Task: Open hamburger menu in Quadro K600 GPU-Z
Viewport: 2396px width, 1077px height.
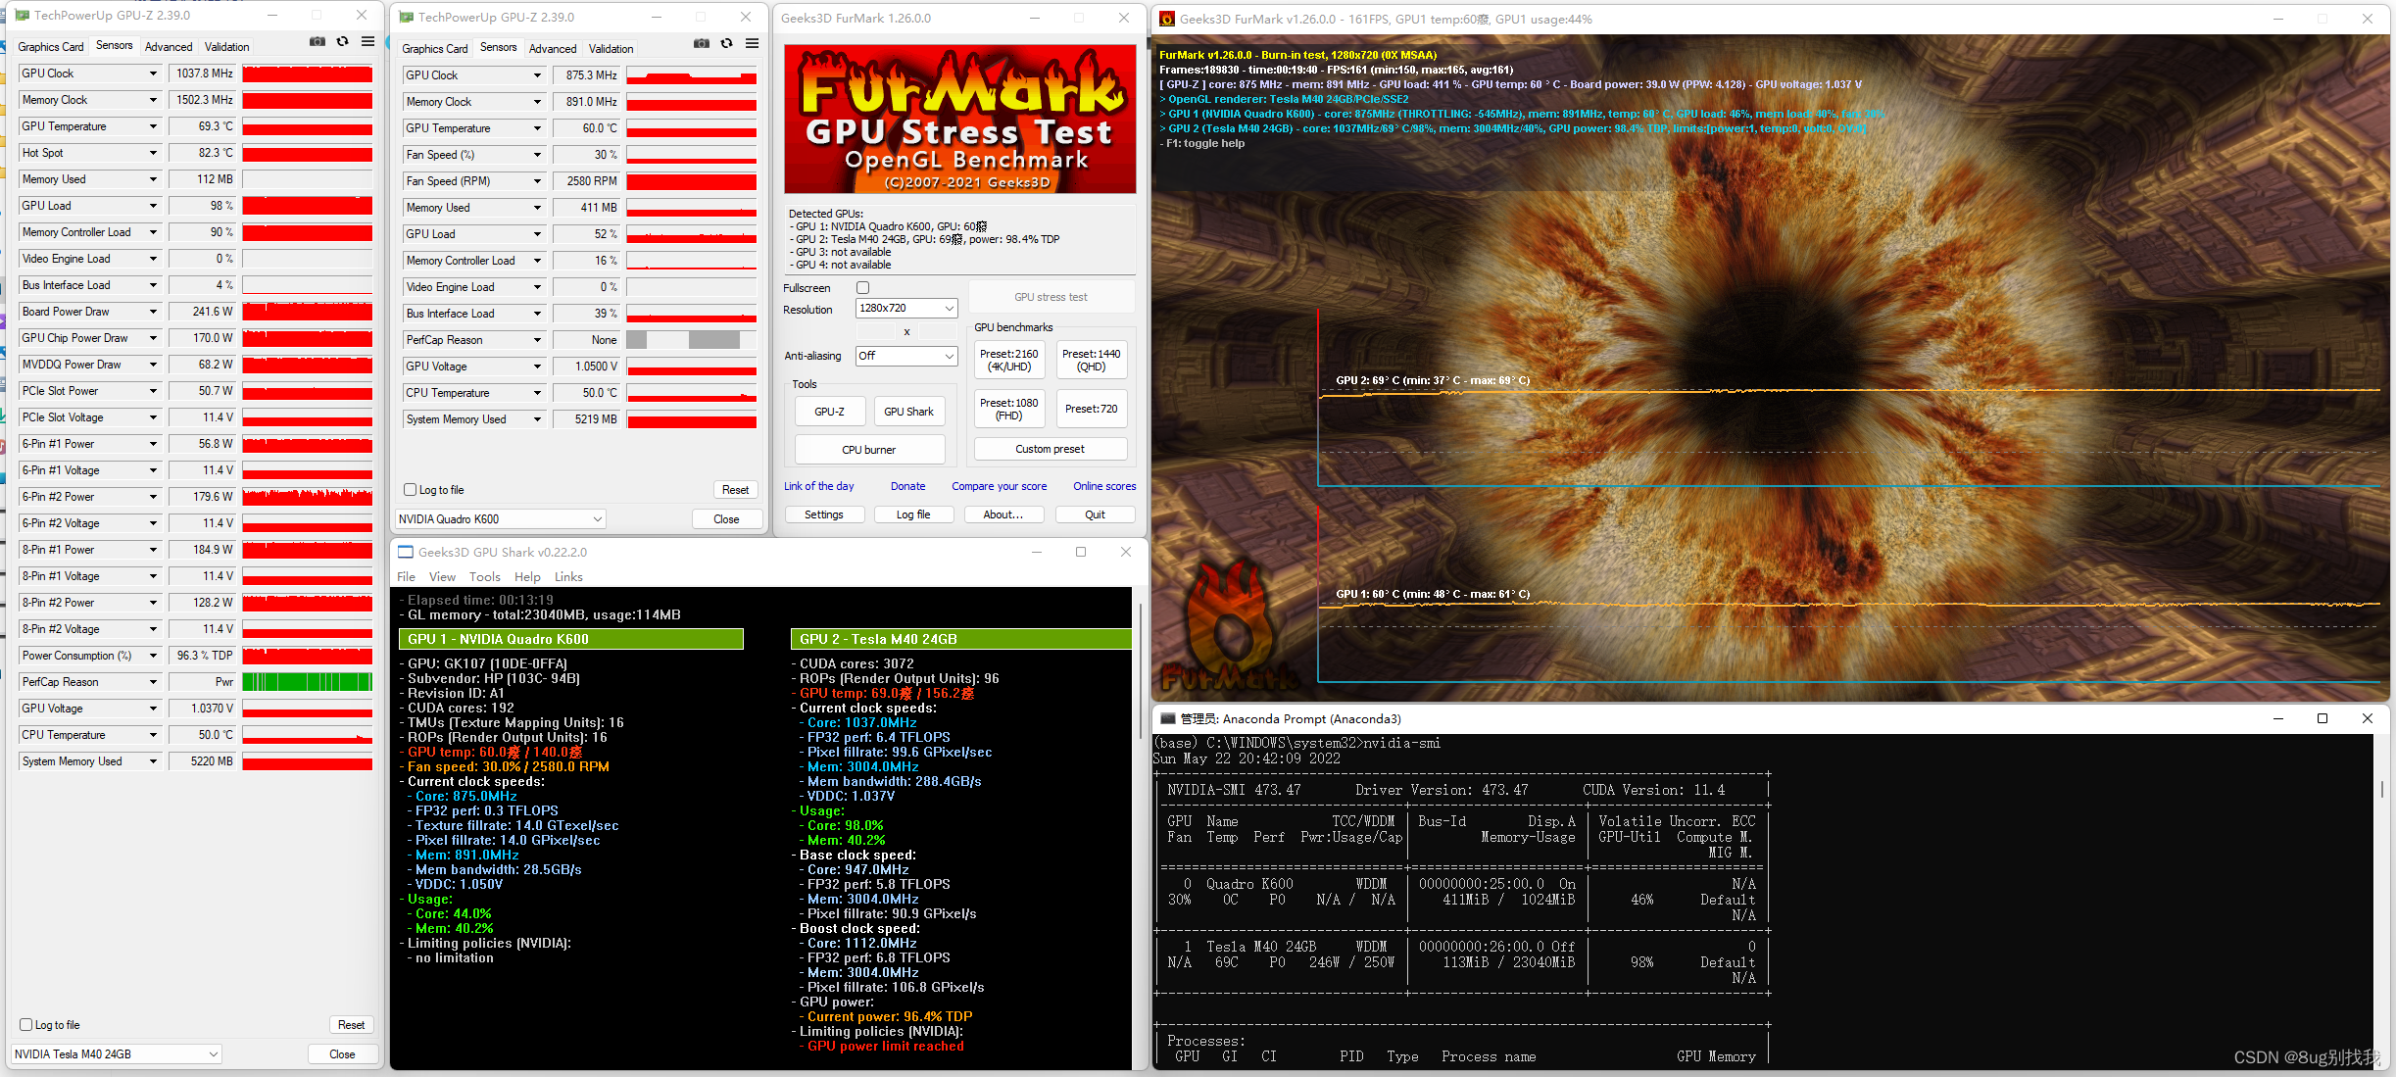Action: (752, 44)
